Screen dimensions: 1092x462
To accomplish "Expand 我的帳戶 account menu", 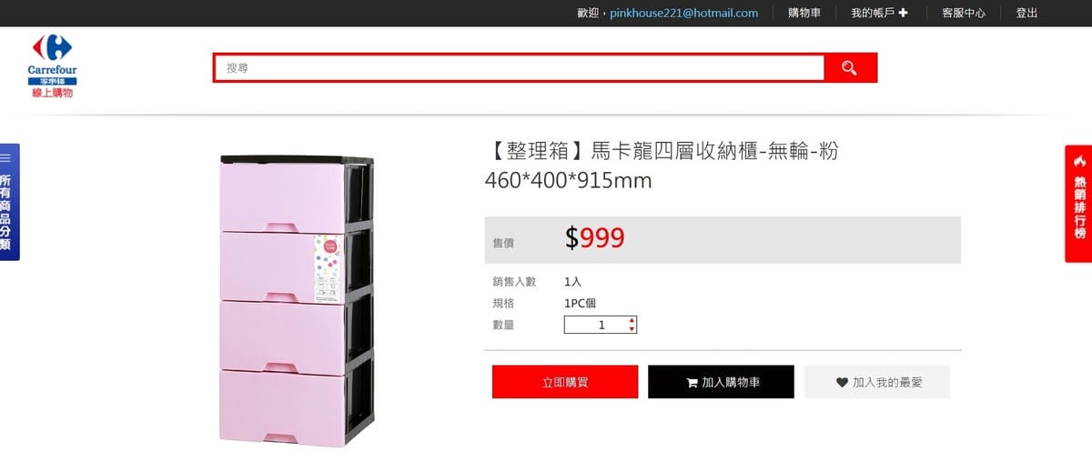I will pos(879,13).
